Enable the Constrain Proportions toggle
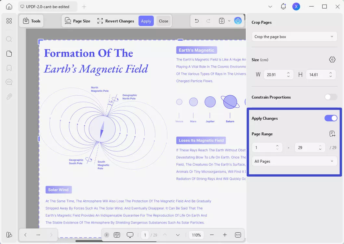344x244 pixels. pos(331,97)
